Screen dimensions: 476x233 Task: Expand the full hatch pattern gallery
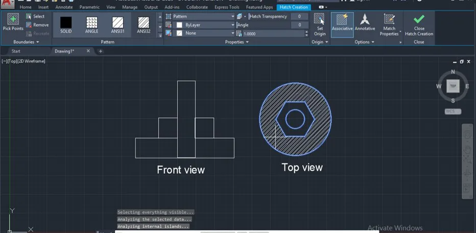[160, 35]
